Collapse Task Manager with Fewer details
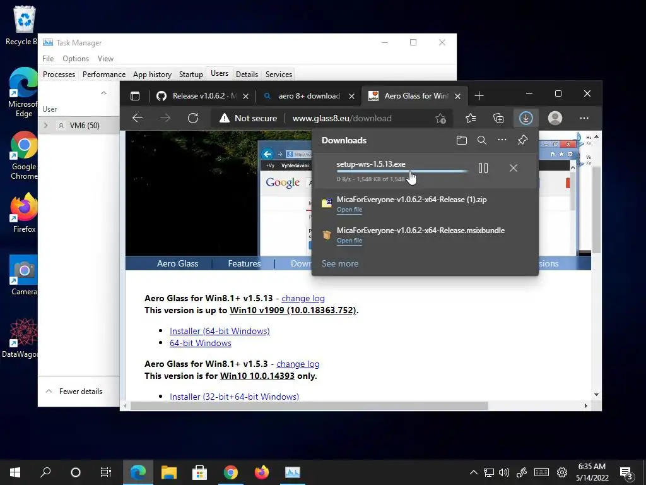This screenshot has width=646, height=485. (x=74, y=392)
